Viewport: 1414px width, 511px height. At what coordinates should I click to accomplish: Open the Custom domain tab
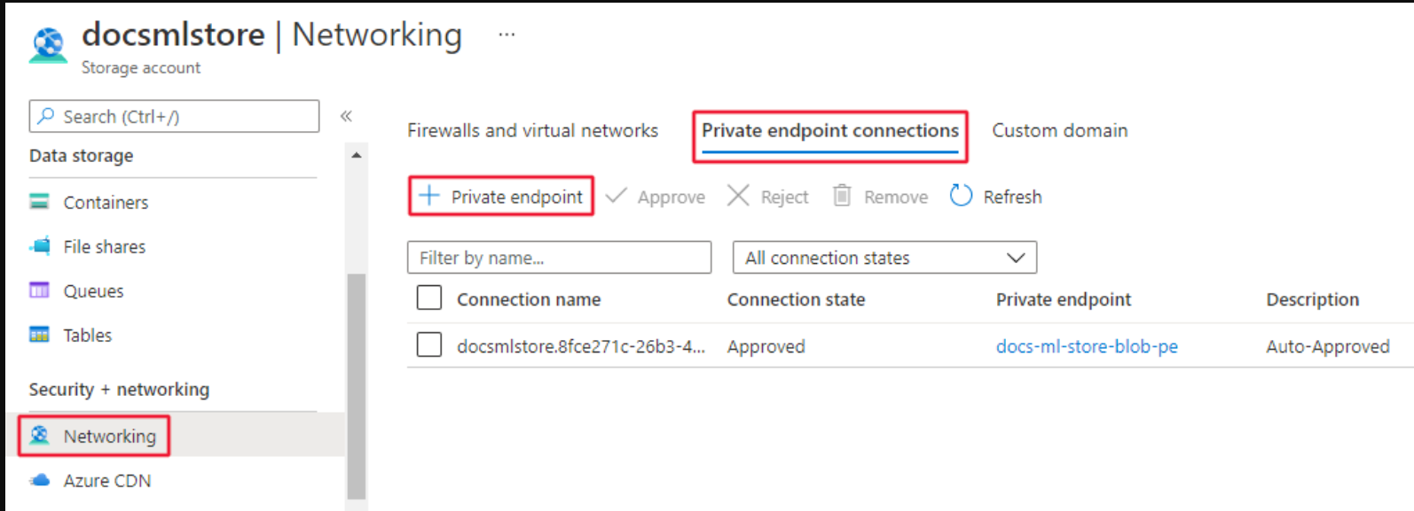[x=1060, y=130]
